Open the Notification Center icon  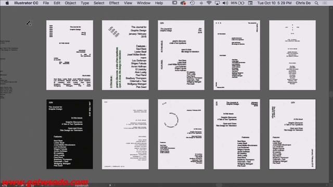[x=325, y=3]
